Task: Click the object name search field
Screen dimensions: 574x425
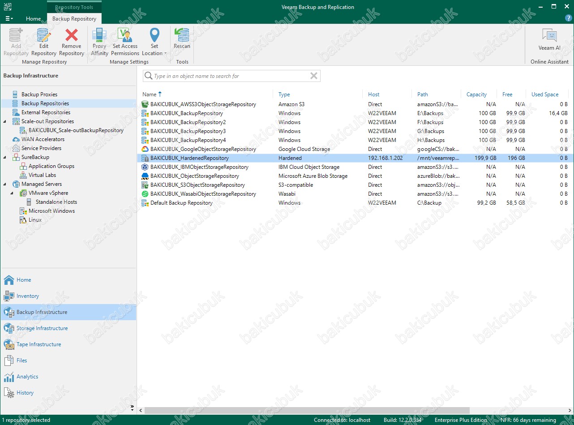Action: coord(231,76)
